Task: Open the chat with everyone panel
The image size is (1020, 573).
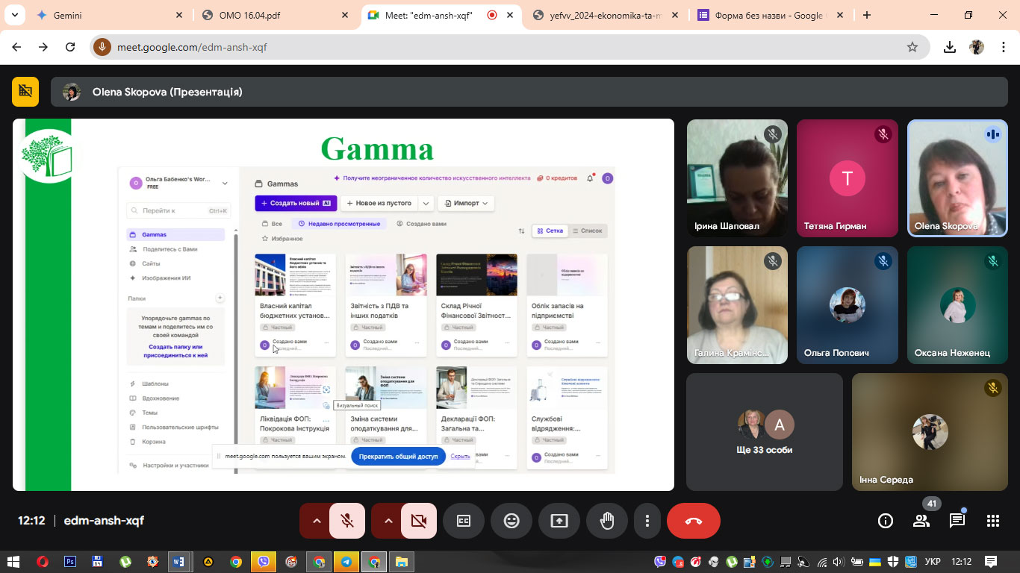Action: [957, 521]
